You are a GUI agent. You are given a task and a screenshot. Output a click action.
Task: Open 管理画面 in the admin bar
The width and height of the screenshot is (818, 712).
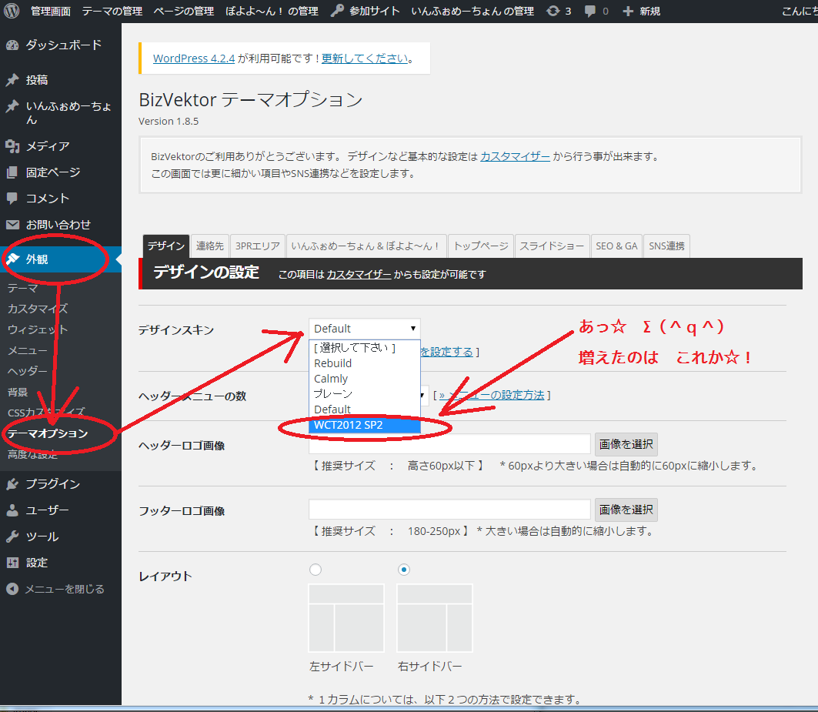pyautogui.click(x=51, y=11)
